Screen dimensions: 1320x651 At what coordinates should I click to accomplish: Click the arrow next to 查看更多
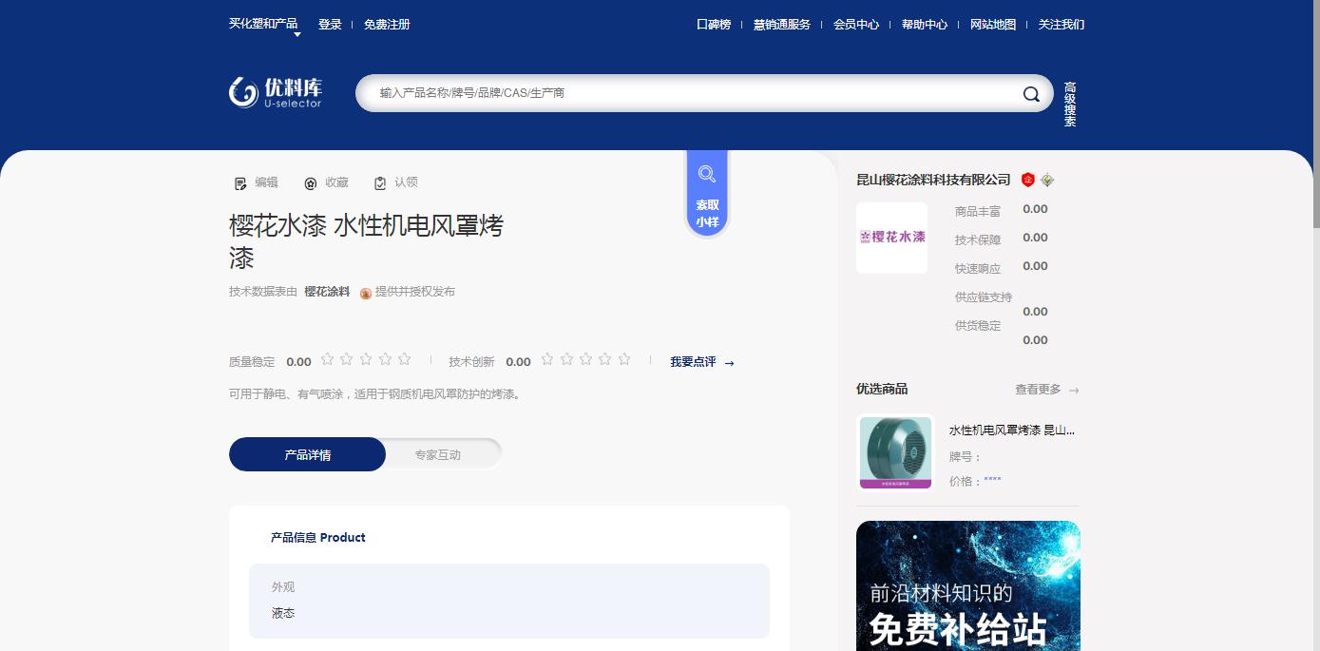tap(1074, 390)
